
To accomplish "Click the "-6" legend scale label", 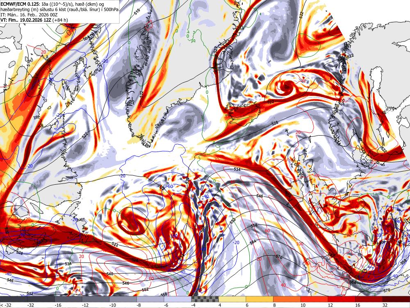I will coord(166,305).
